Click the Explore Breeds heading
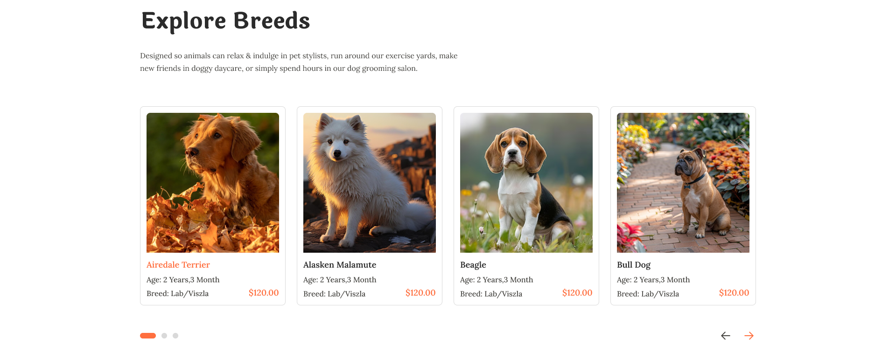The width and height of the screenshot is (896, 359). (x=226, y=21)
